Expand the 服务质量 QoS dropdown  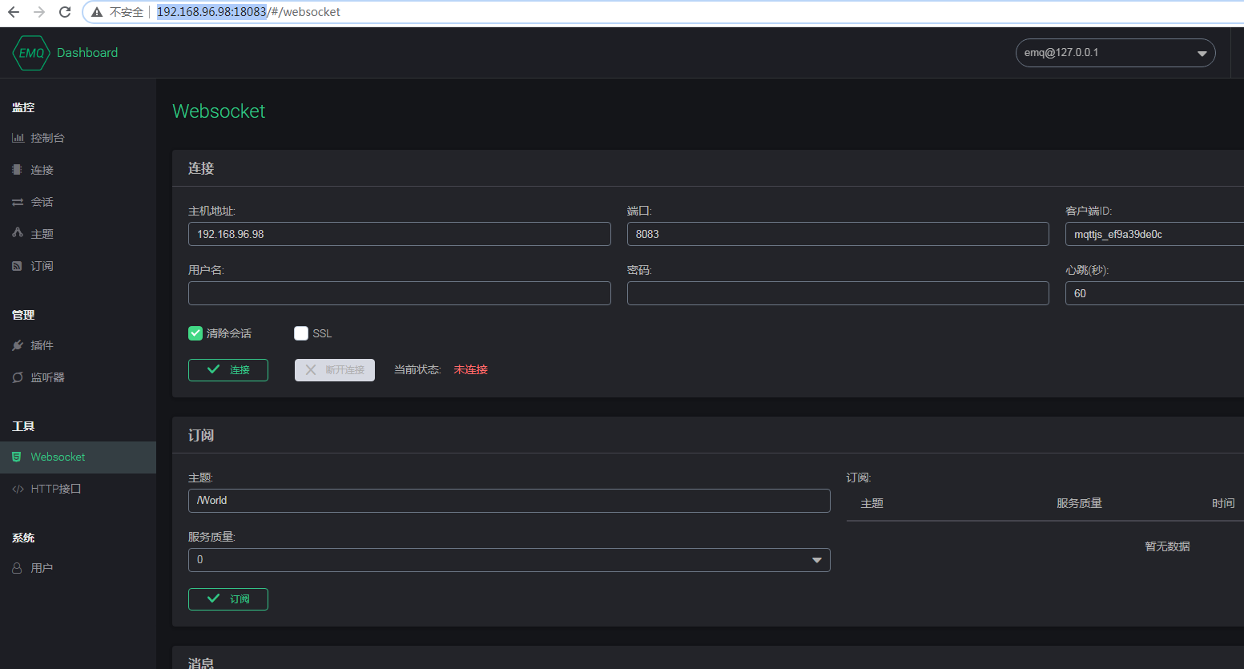click(x=509, y=559)
